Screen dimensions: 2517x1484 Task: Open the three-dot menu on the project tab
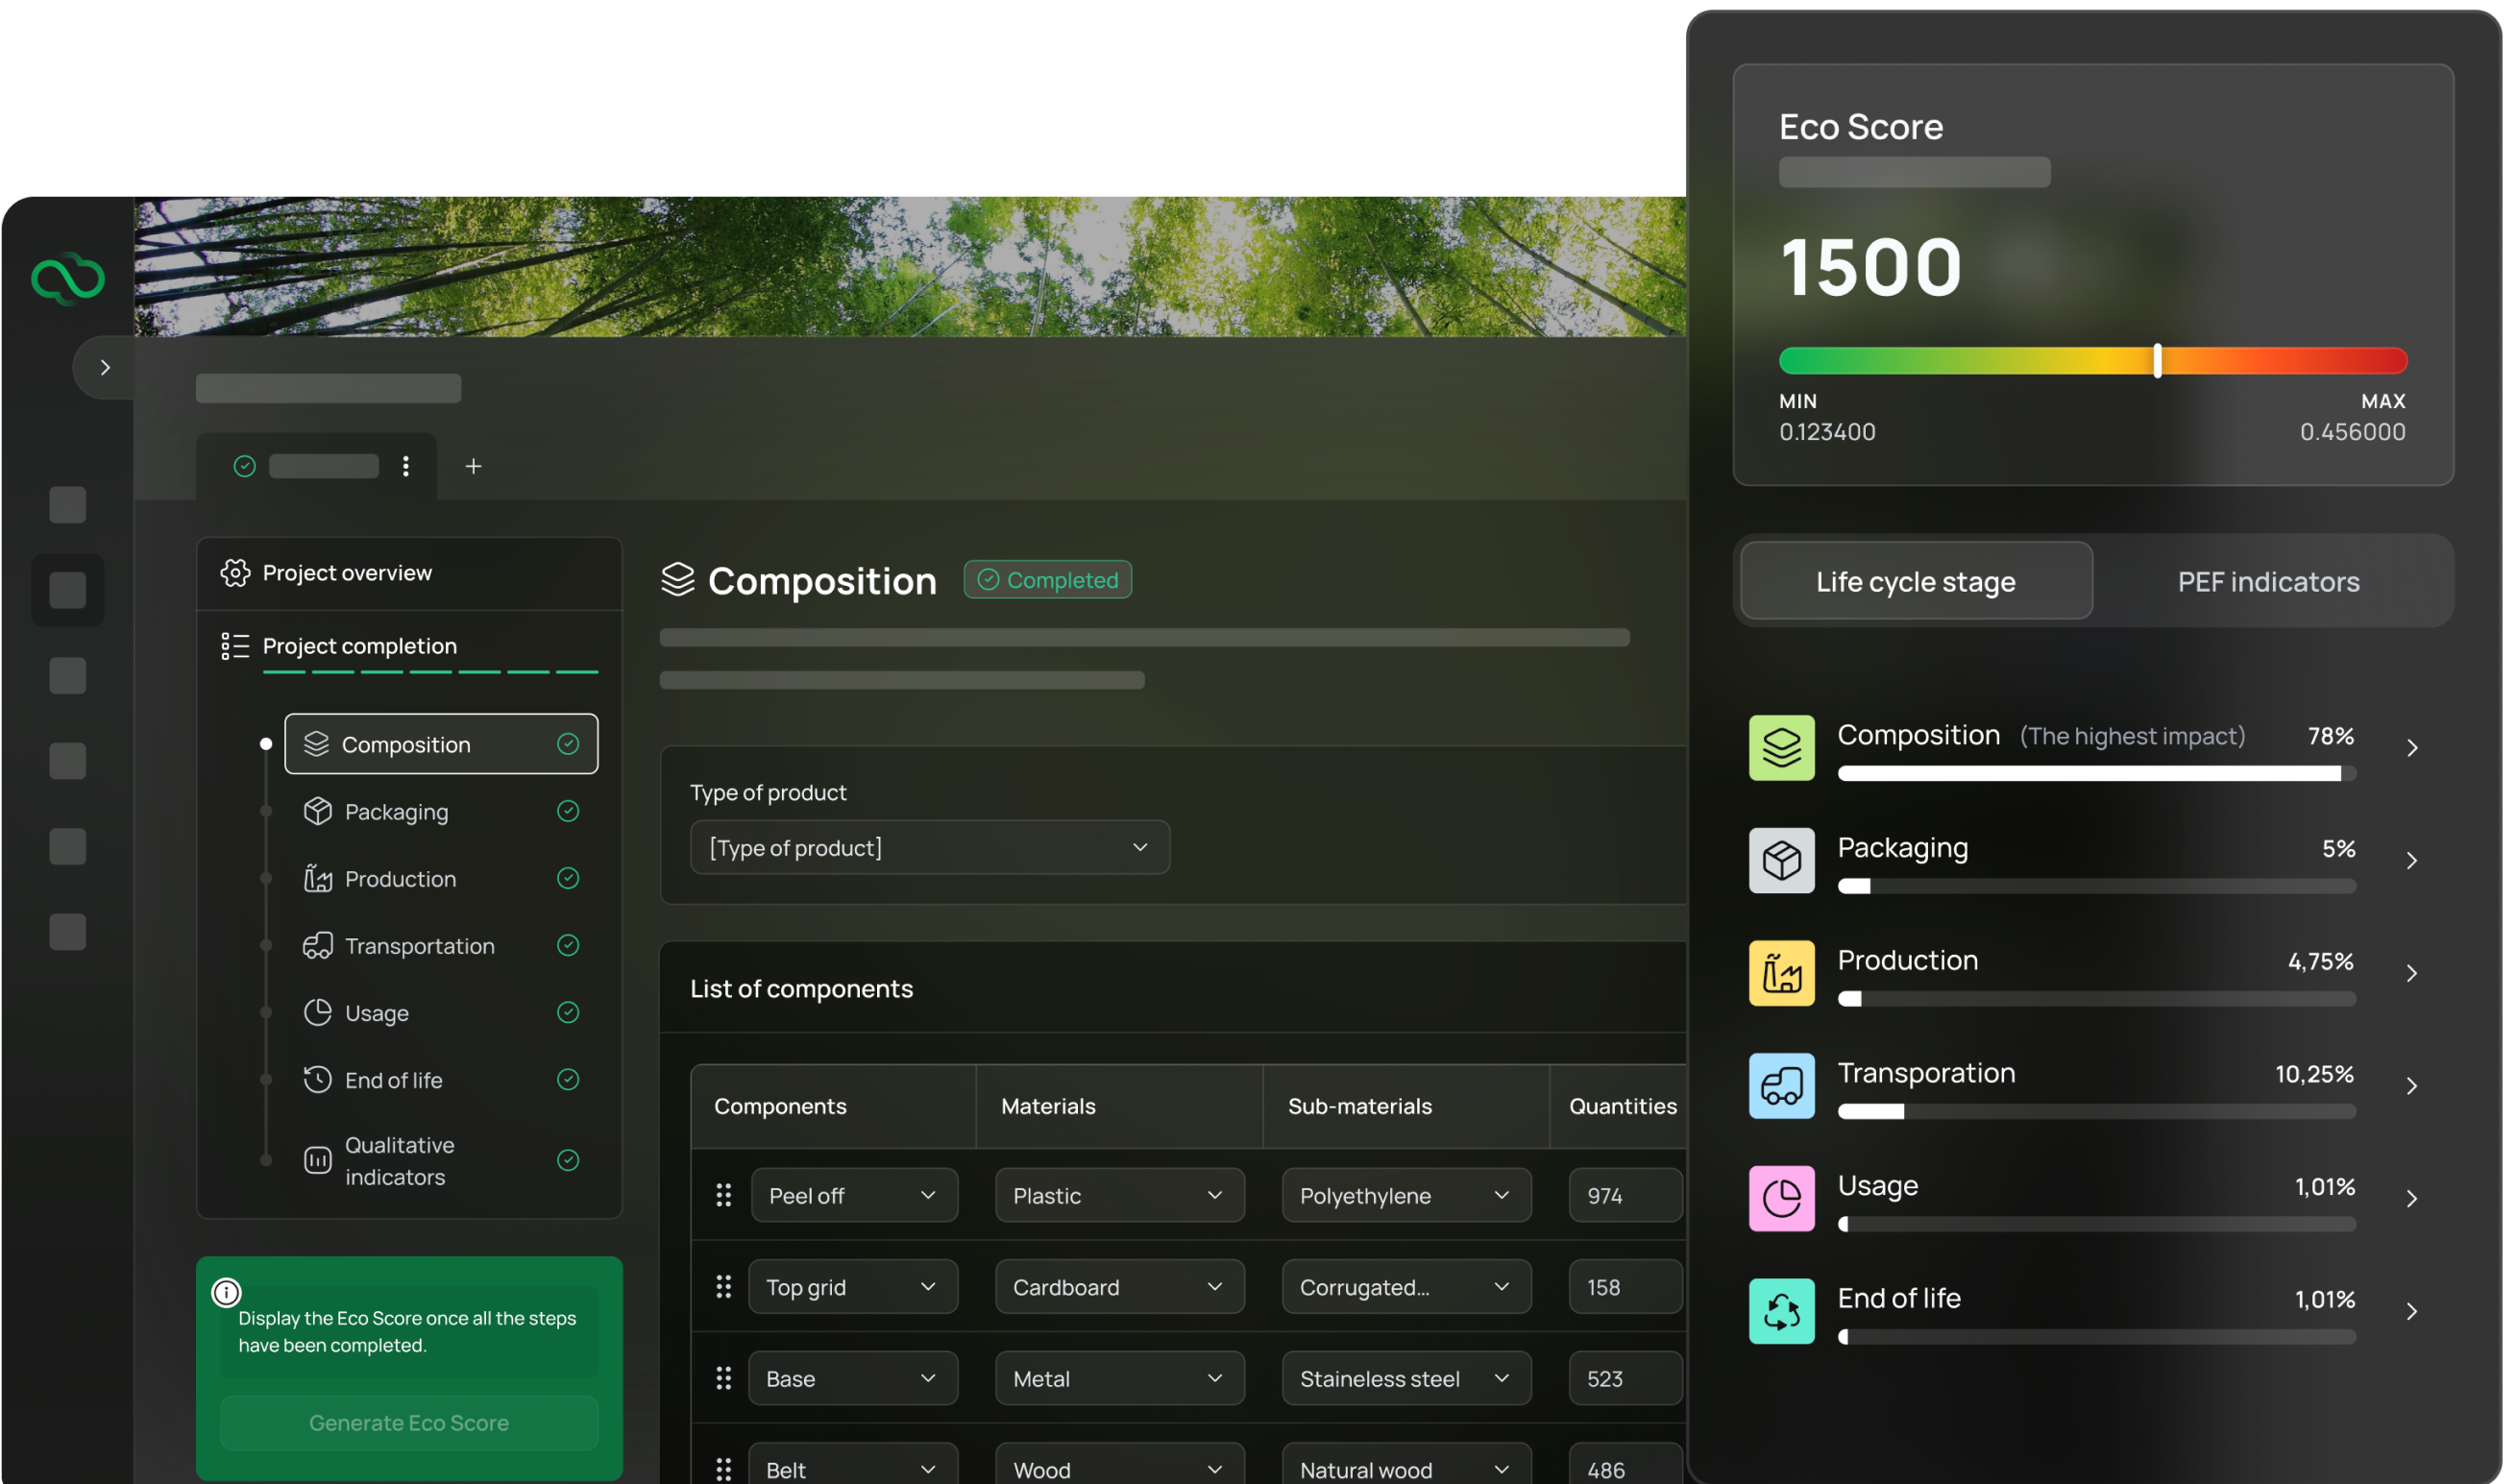[x=406, y=466]
